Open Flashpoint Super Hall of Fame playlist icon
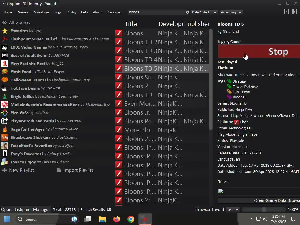 tap(5, 39)
